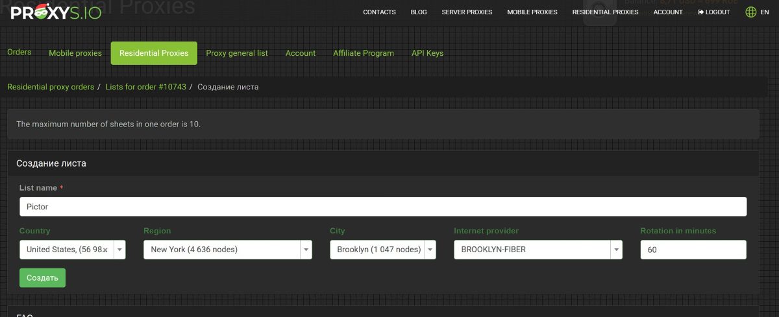
Task: Click the Proxys.io logo
Action: (56, 12)
